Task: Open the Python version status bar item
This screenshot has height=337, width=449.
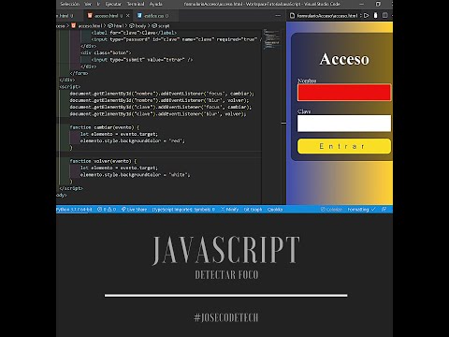Action: coord(74,210)
